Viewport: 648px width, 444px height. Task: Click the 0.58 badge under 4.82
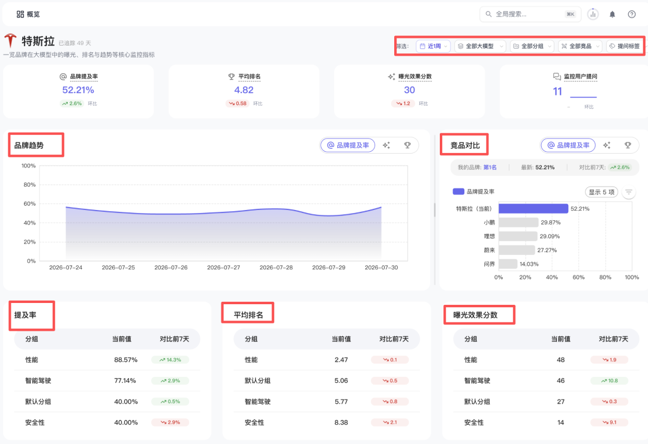[238, 103]
